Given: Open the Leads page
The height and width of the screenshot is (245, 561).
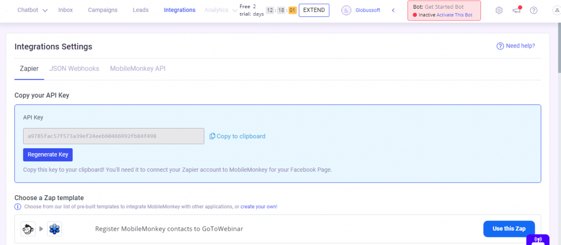Looking at the screenshot, I should pos(141,10).
